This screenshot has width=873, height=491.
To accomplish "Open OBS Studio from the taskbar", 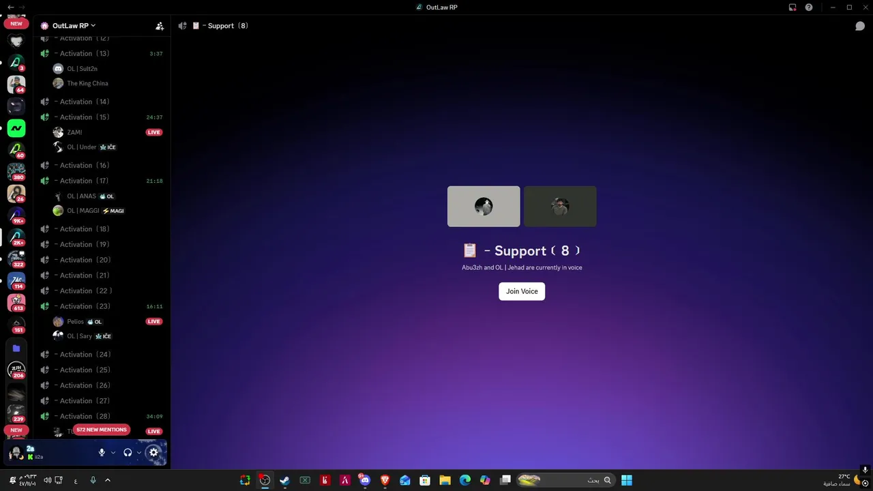I will point(265,480).
